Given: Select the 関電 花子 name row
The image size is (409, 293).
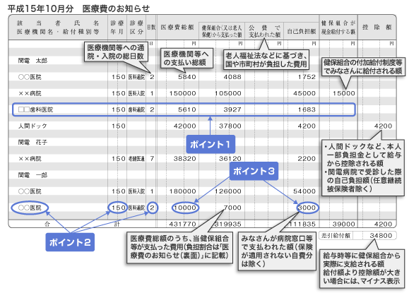Looking at the screenshot, I should [32, 143].
